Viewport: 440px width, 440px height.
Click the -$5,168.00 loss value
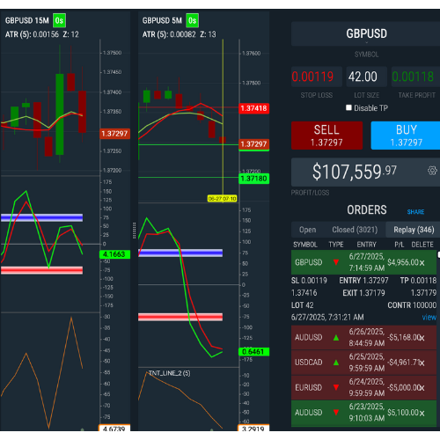403,338
